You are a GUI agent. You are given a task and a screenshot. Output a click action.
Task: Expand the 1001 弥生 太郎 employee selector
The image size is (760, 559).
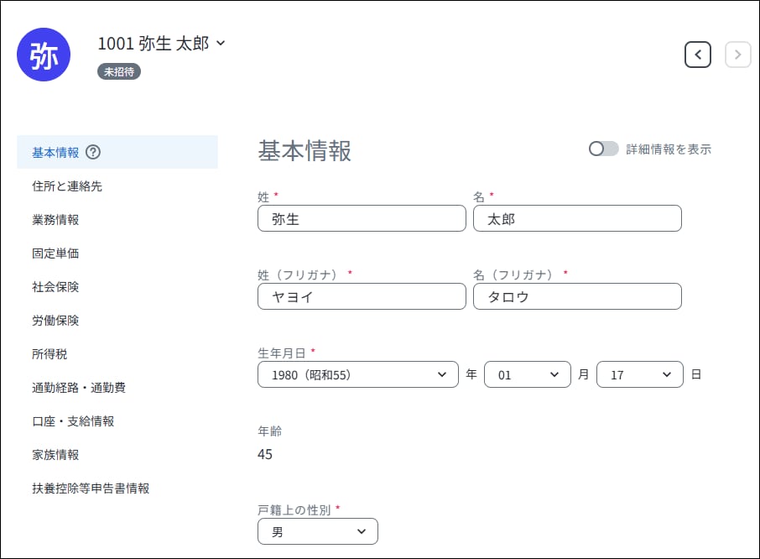pyautogui.click(x=161, y=43)
